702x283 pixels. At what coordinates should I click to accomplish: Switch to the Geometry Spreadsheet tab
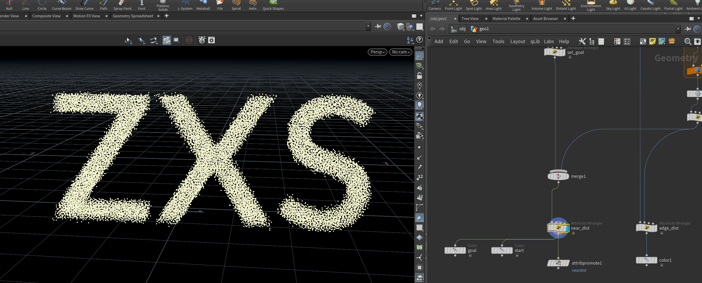click(133, 16)
